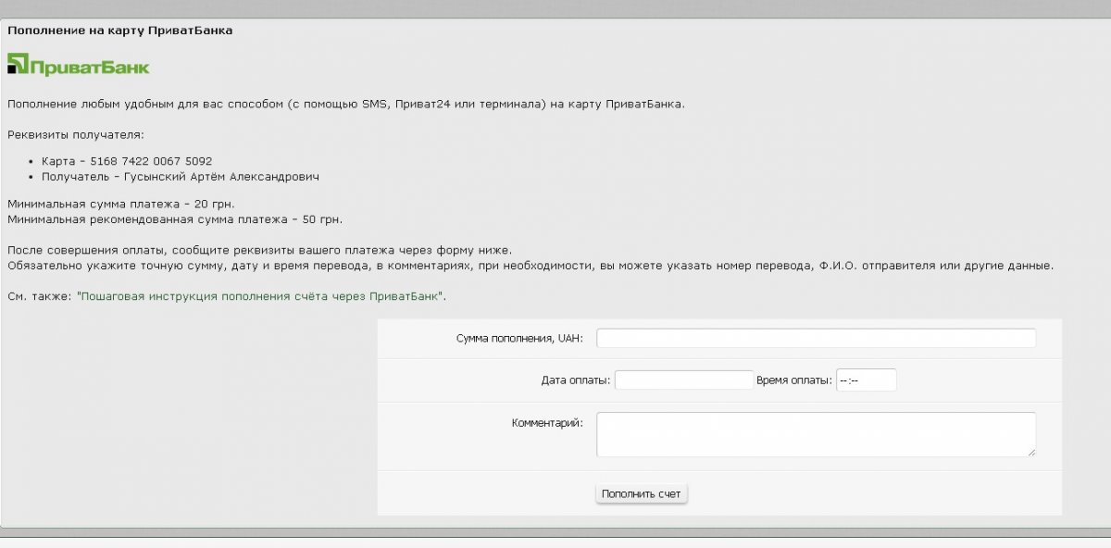The height and width of the screenshot is (548, 1111).
Task: Click the resize grip of Комментарий textarea
Action: click(x=1030, y=452)
